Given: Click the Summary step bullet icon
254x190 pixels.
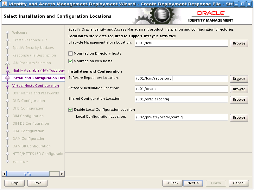Looking at the screenshot, I should [7, 161].
